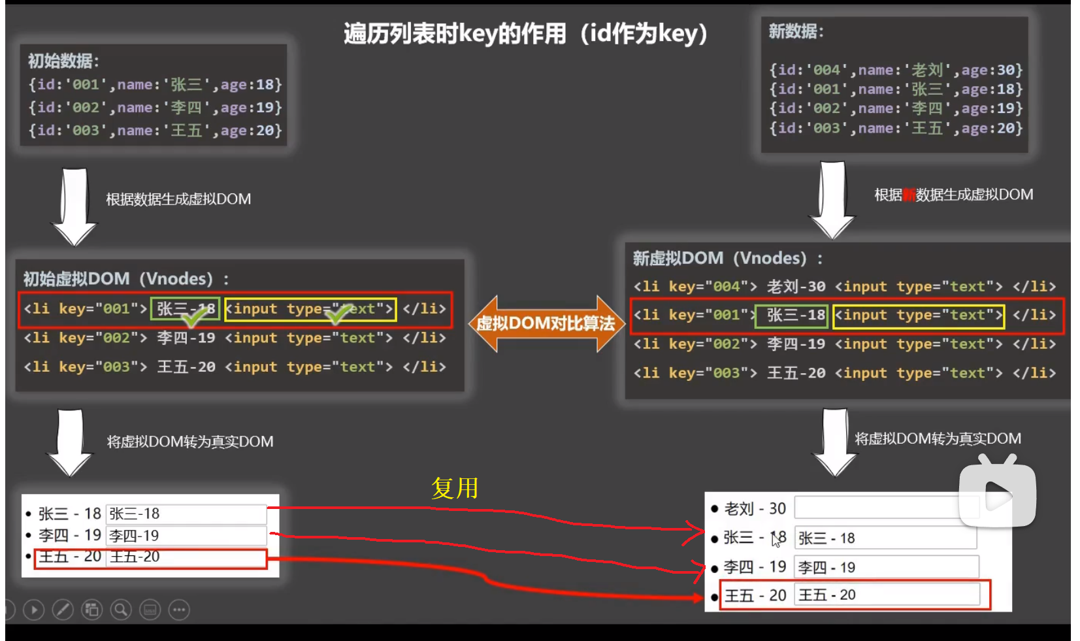Click the 根据数据生成虚拟DOM label

tap(178, 199)
